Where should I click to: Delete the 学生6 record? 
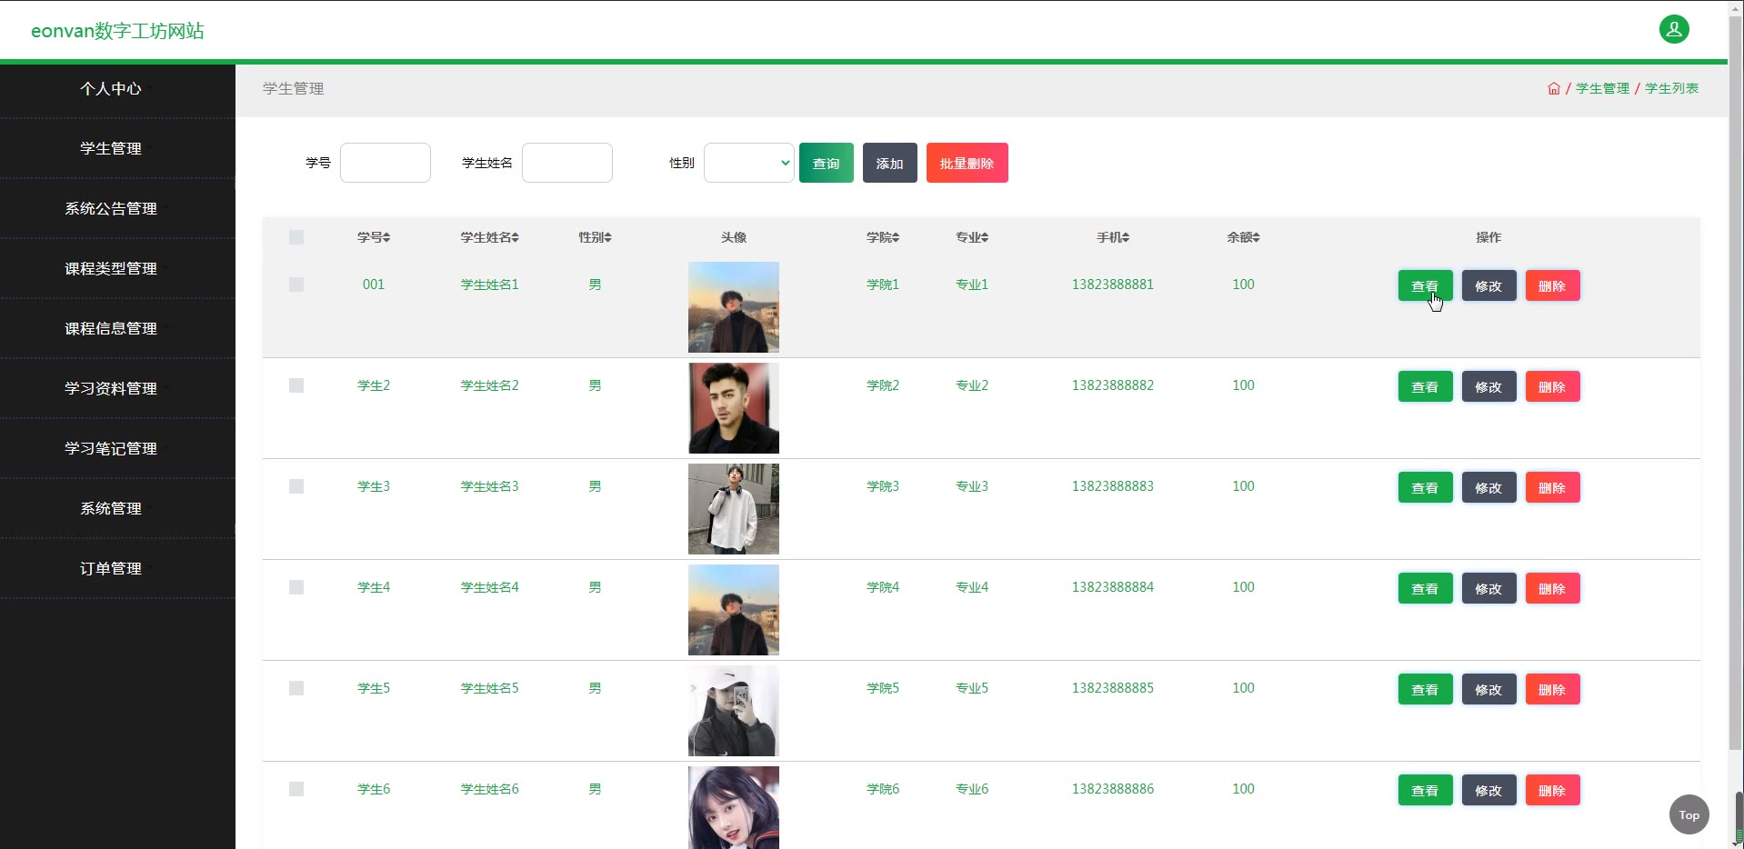pyautogui.click(x=1552, y=790)
